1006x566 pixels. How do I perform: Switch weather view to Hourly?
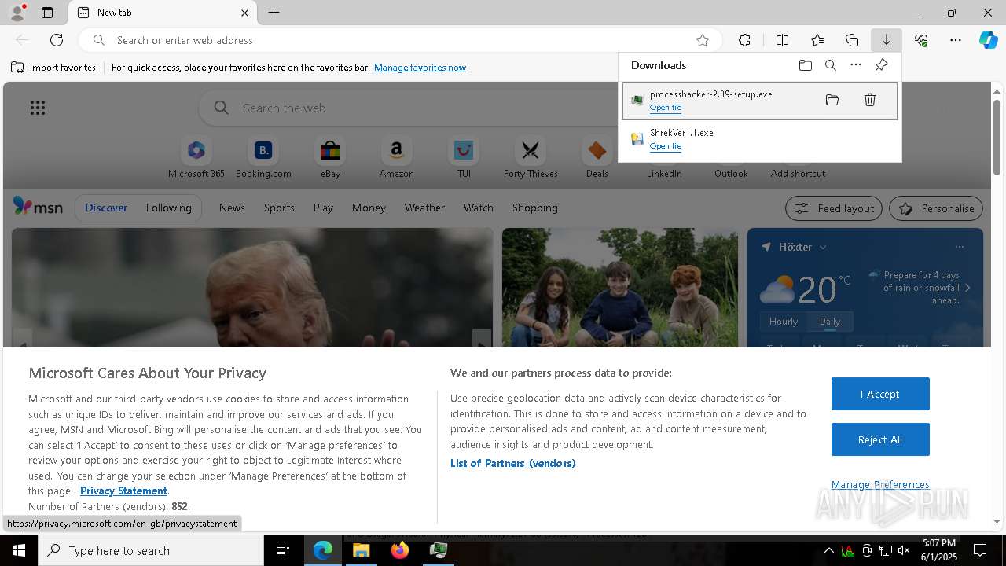[x=783, y=322]
